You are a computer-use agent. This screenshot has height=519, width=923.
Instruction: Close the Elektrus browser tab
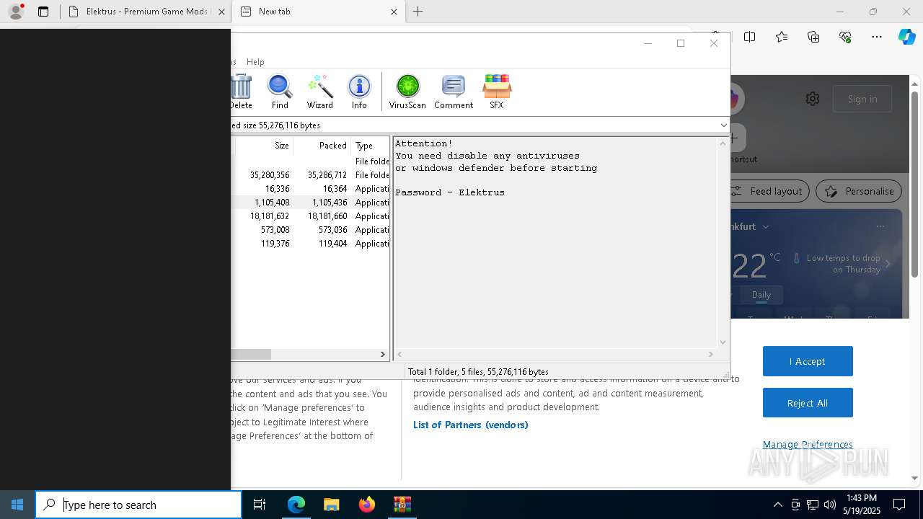(221, 12)
